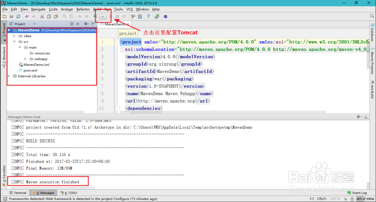Expand External Libraries node
376x202 pixels.
(9, 76)
